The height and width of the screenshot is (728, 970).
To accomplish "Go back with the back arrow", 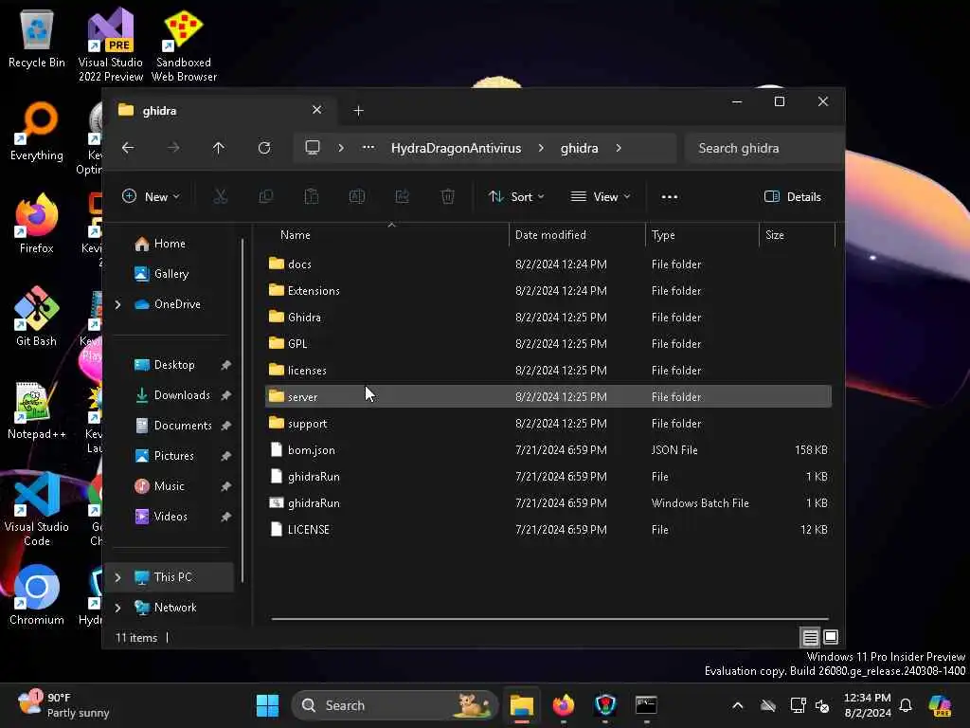I will coord(128,148).
